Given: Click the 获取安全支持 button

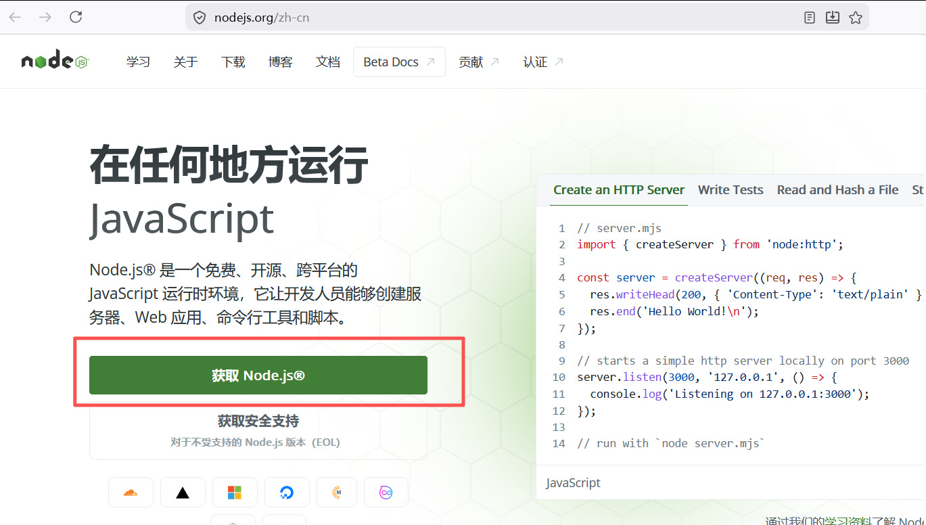Looking at the screenshot, I should coord(258,430).
